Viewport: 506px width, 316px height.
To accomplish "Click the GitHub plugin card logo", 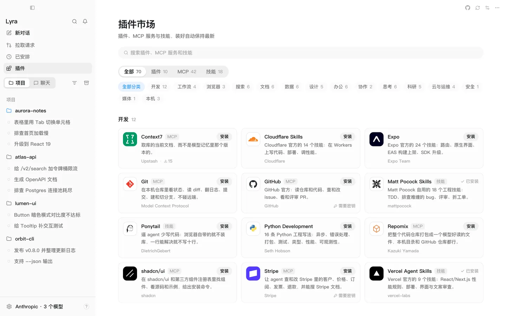I will (x=253, y=184).
